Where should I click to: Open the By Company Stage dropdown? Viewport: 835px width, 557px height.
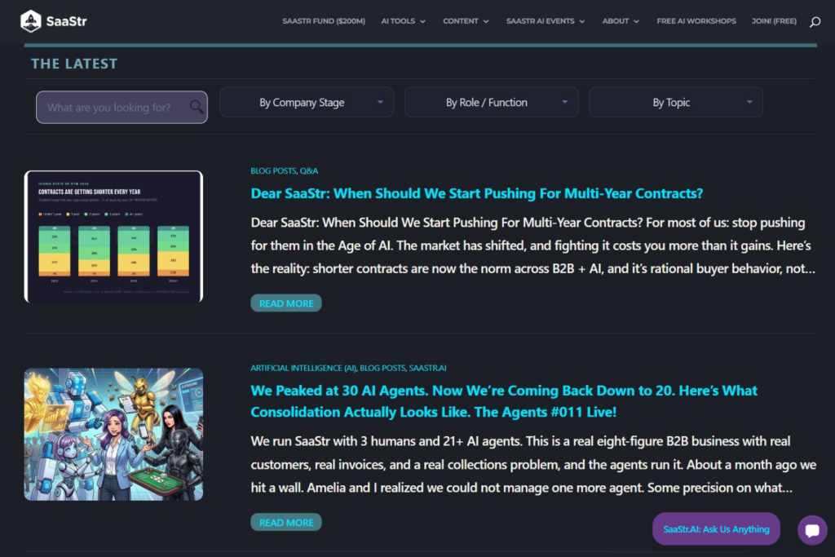307,102
